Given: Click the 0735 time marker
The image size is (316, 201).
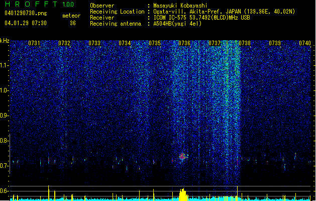Looking at the screenshot, I should 155,43.
